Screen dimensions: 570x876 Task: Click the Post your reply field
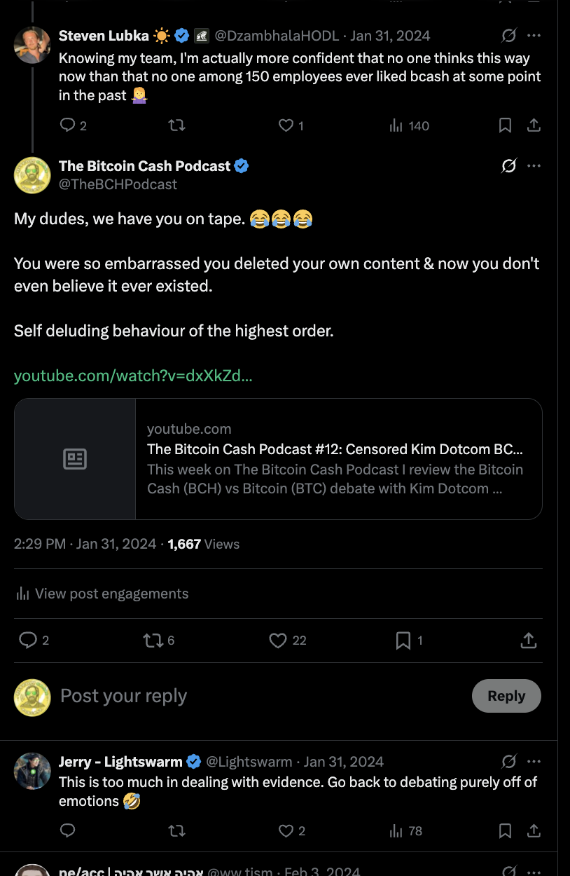(210, 696)
